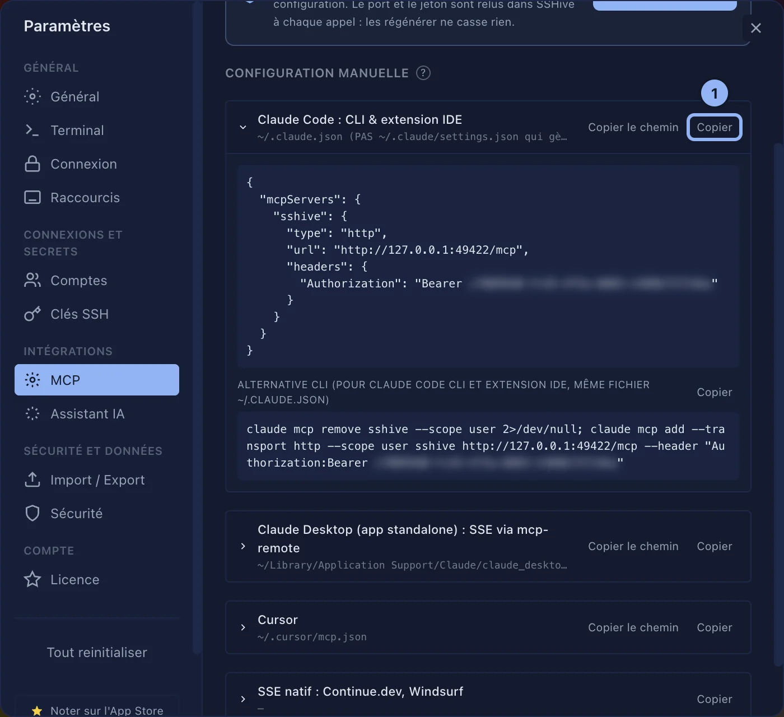Select Clés SSH section

97,314
